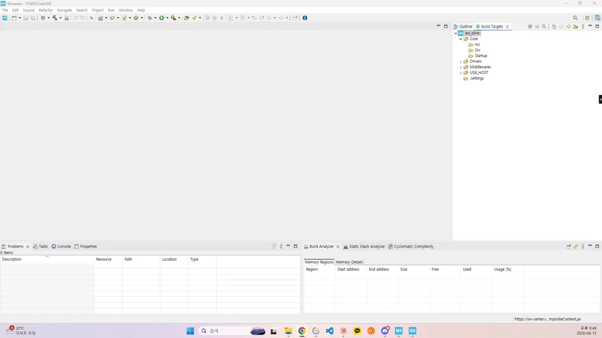The width and height of the screenshot is (602, 338).
Task: Click the New C/C++ Project toolbar icon
Action: click(100, 18)
